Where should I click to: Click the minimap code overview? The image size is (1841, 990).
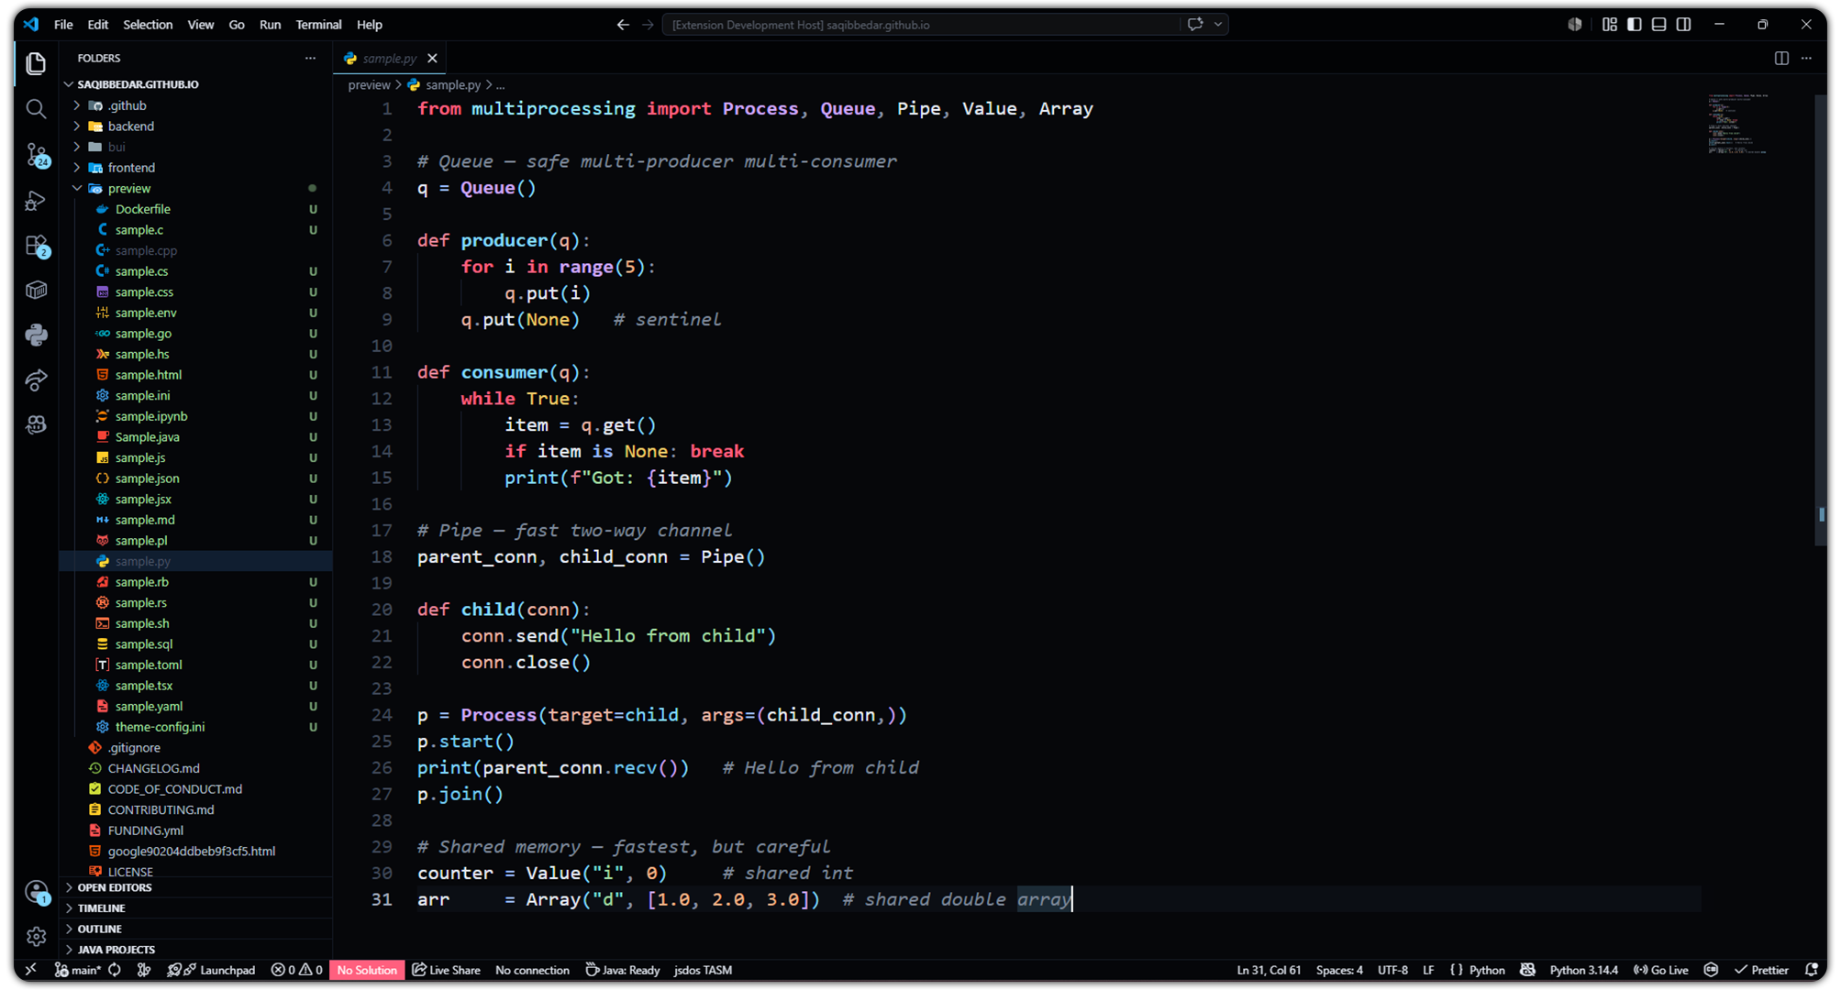point(1737,124)
